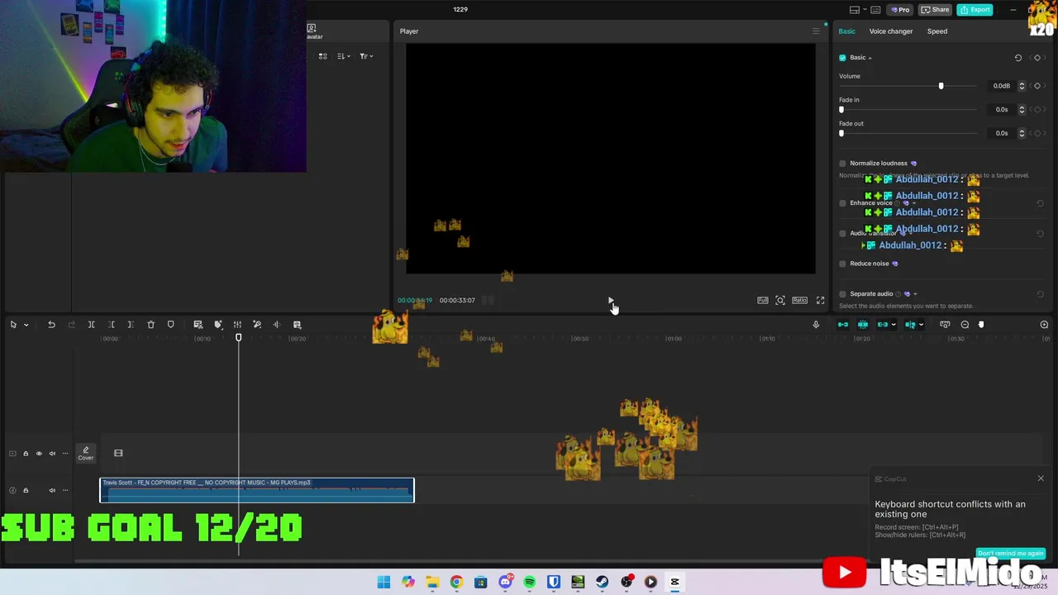Delete right of playhead tool
Viewport: 1058px width, 595px height.
click(131, 325)
